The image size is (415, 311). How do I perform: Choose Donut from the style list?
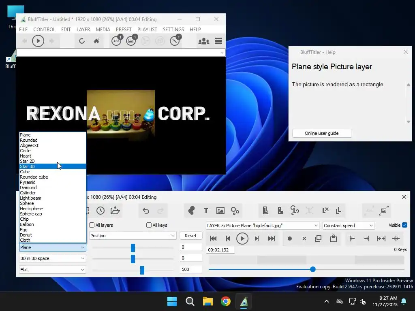tap(53, 235)
